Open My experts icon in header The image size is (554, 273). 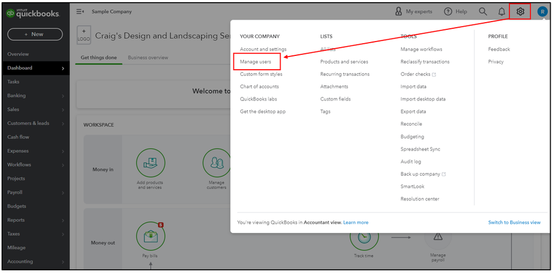(x=399, y=12)
